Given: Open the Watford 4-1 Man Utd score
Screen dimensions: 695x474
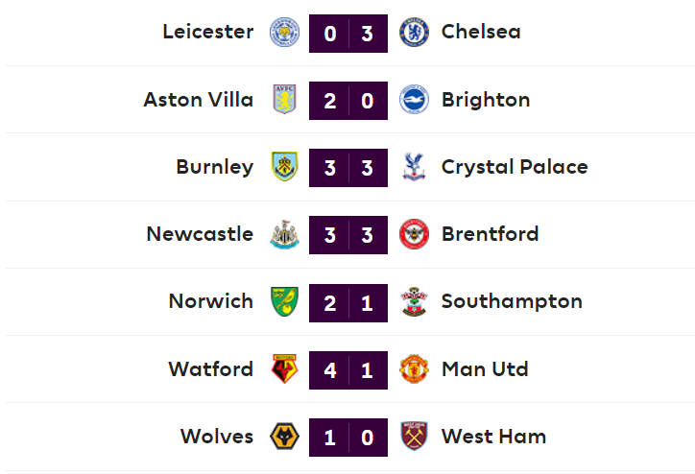Looking at the screenshot, I should [348, 369].
